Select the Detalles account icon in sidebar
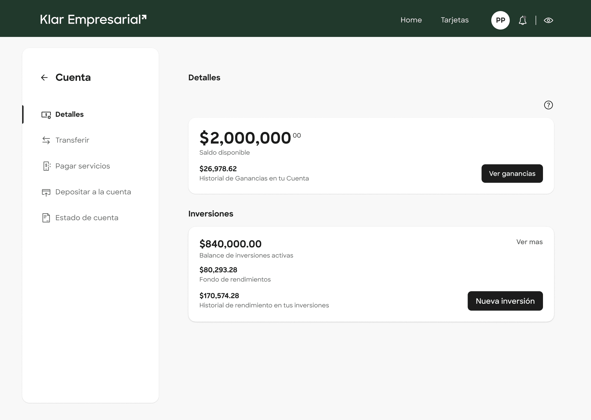Screen dimensions: 591x420 pyautogui.click(x=46, y=114)
